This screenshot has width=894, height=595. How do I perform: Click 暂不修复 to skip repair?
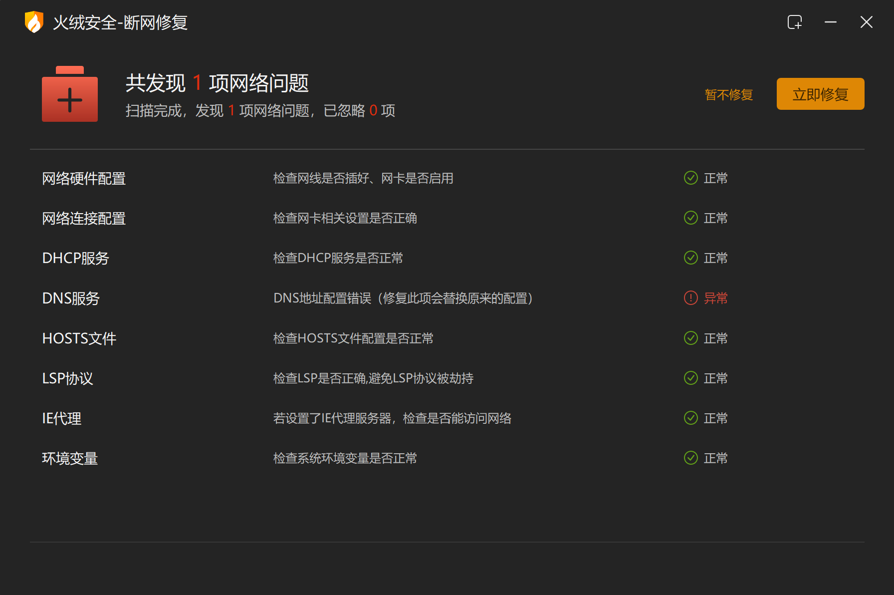[x=729, y=94]
